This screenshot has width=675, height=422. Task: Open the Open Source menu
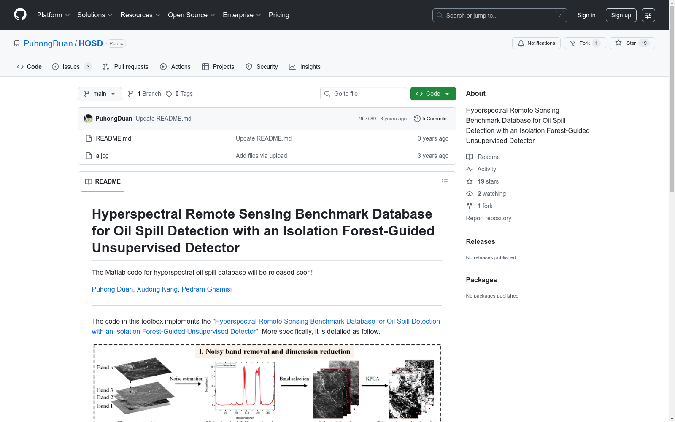coord(191,15)
